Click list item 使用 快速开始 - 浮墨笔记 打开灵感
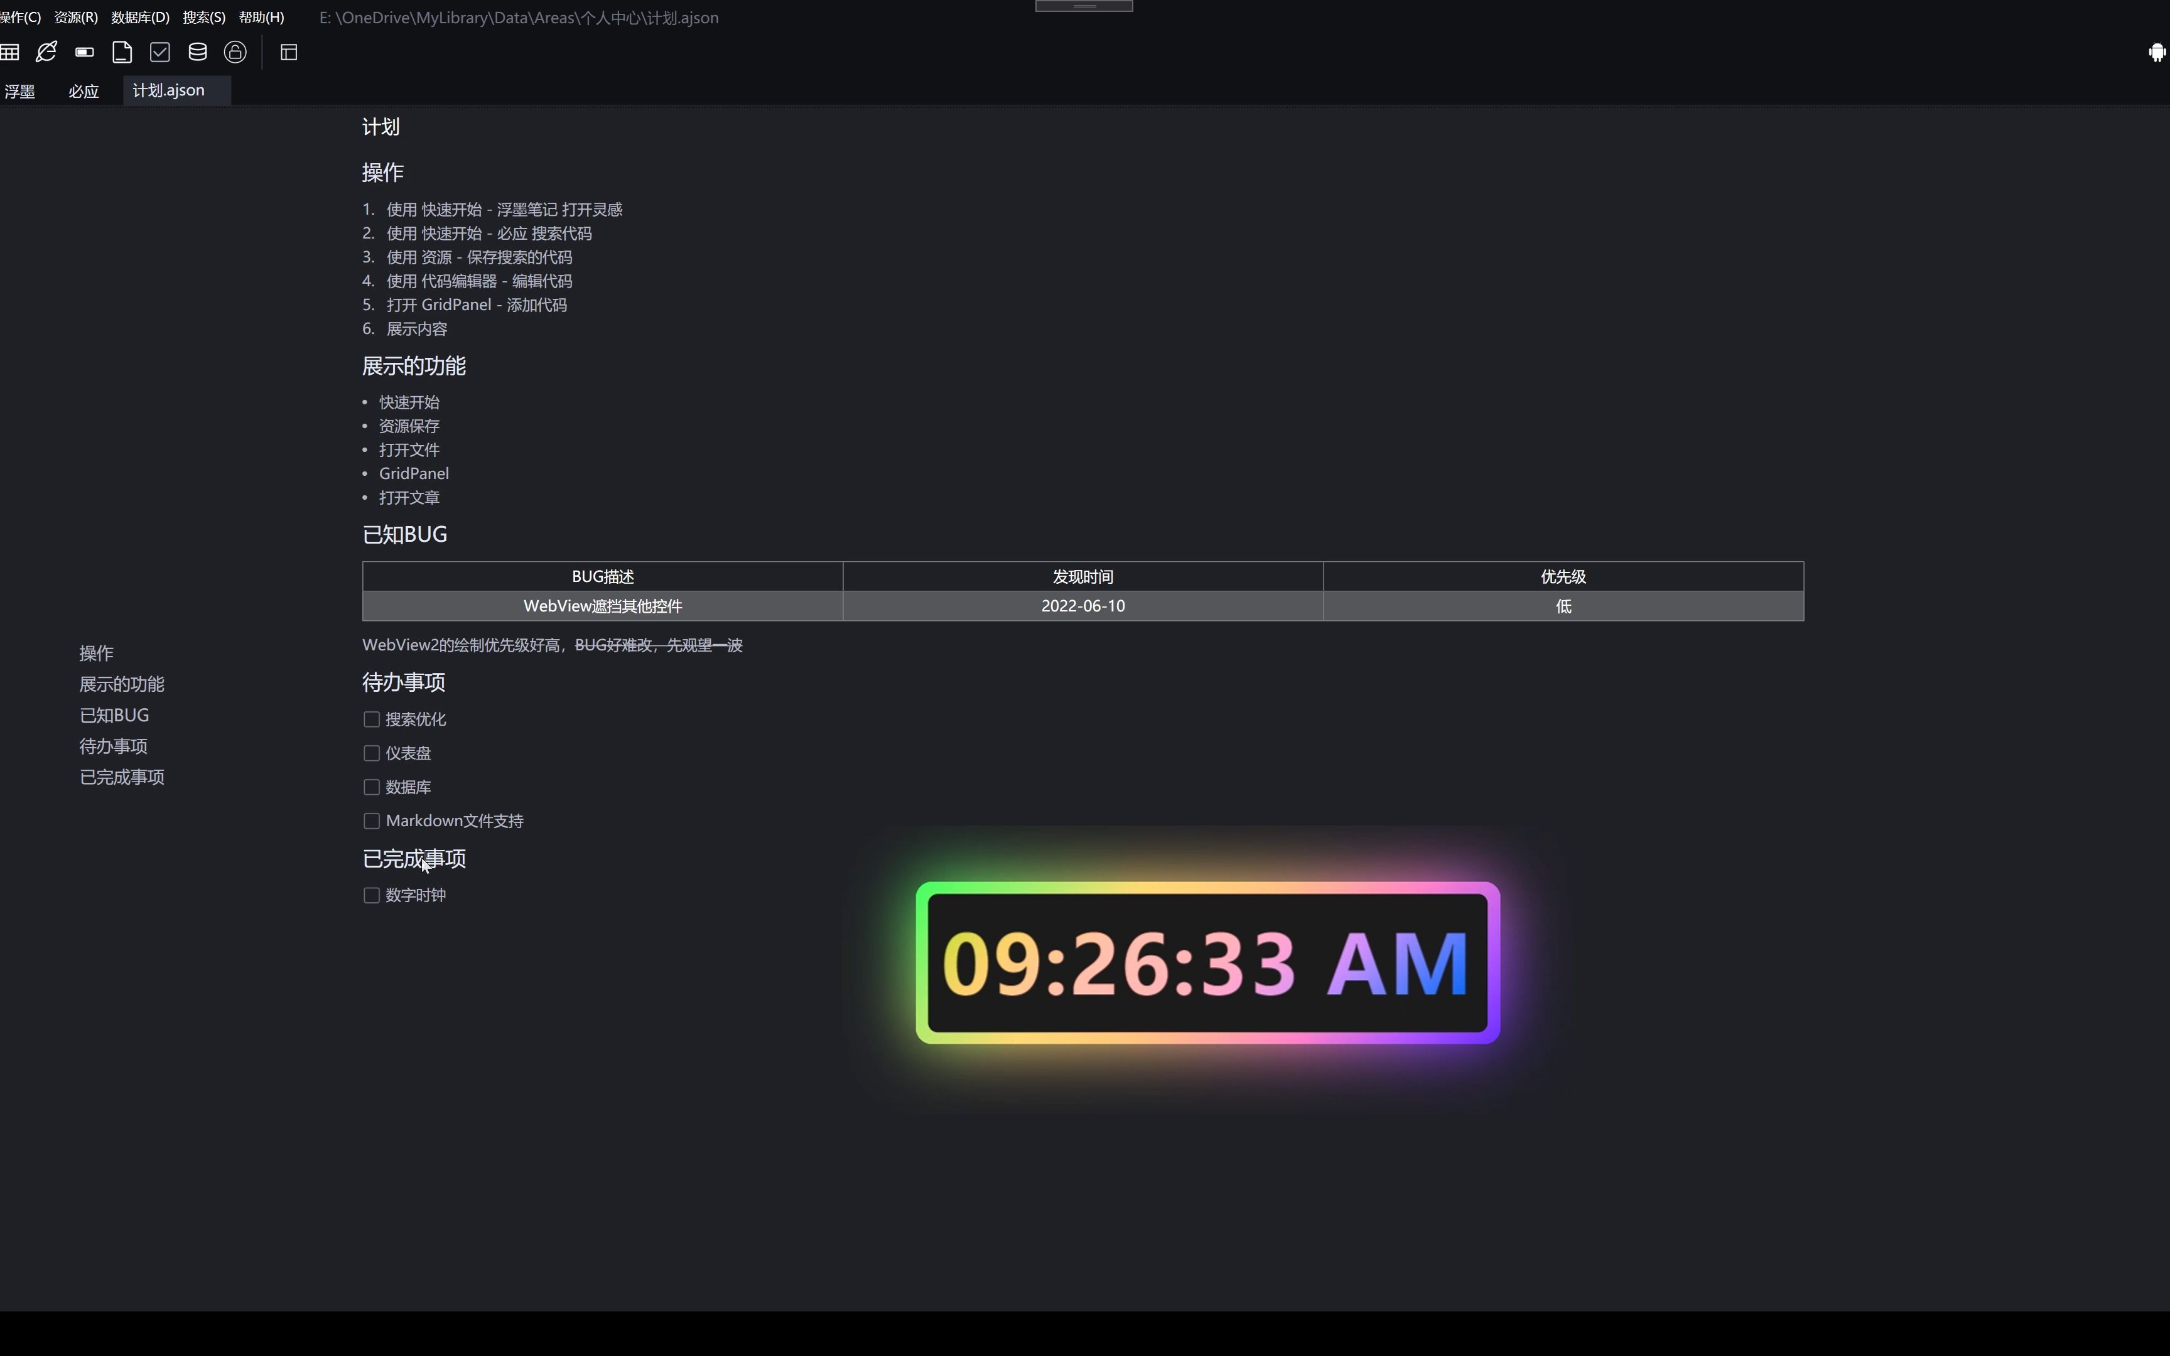The image size is (2170, 1356). (504, 209)
